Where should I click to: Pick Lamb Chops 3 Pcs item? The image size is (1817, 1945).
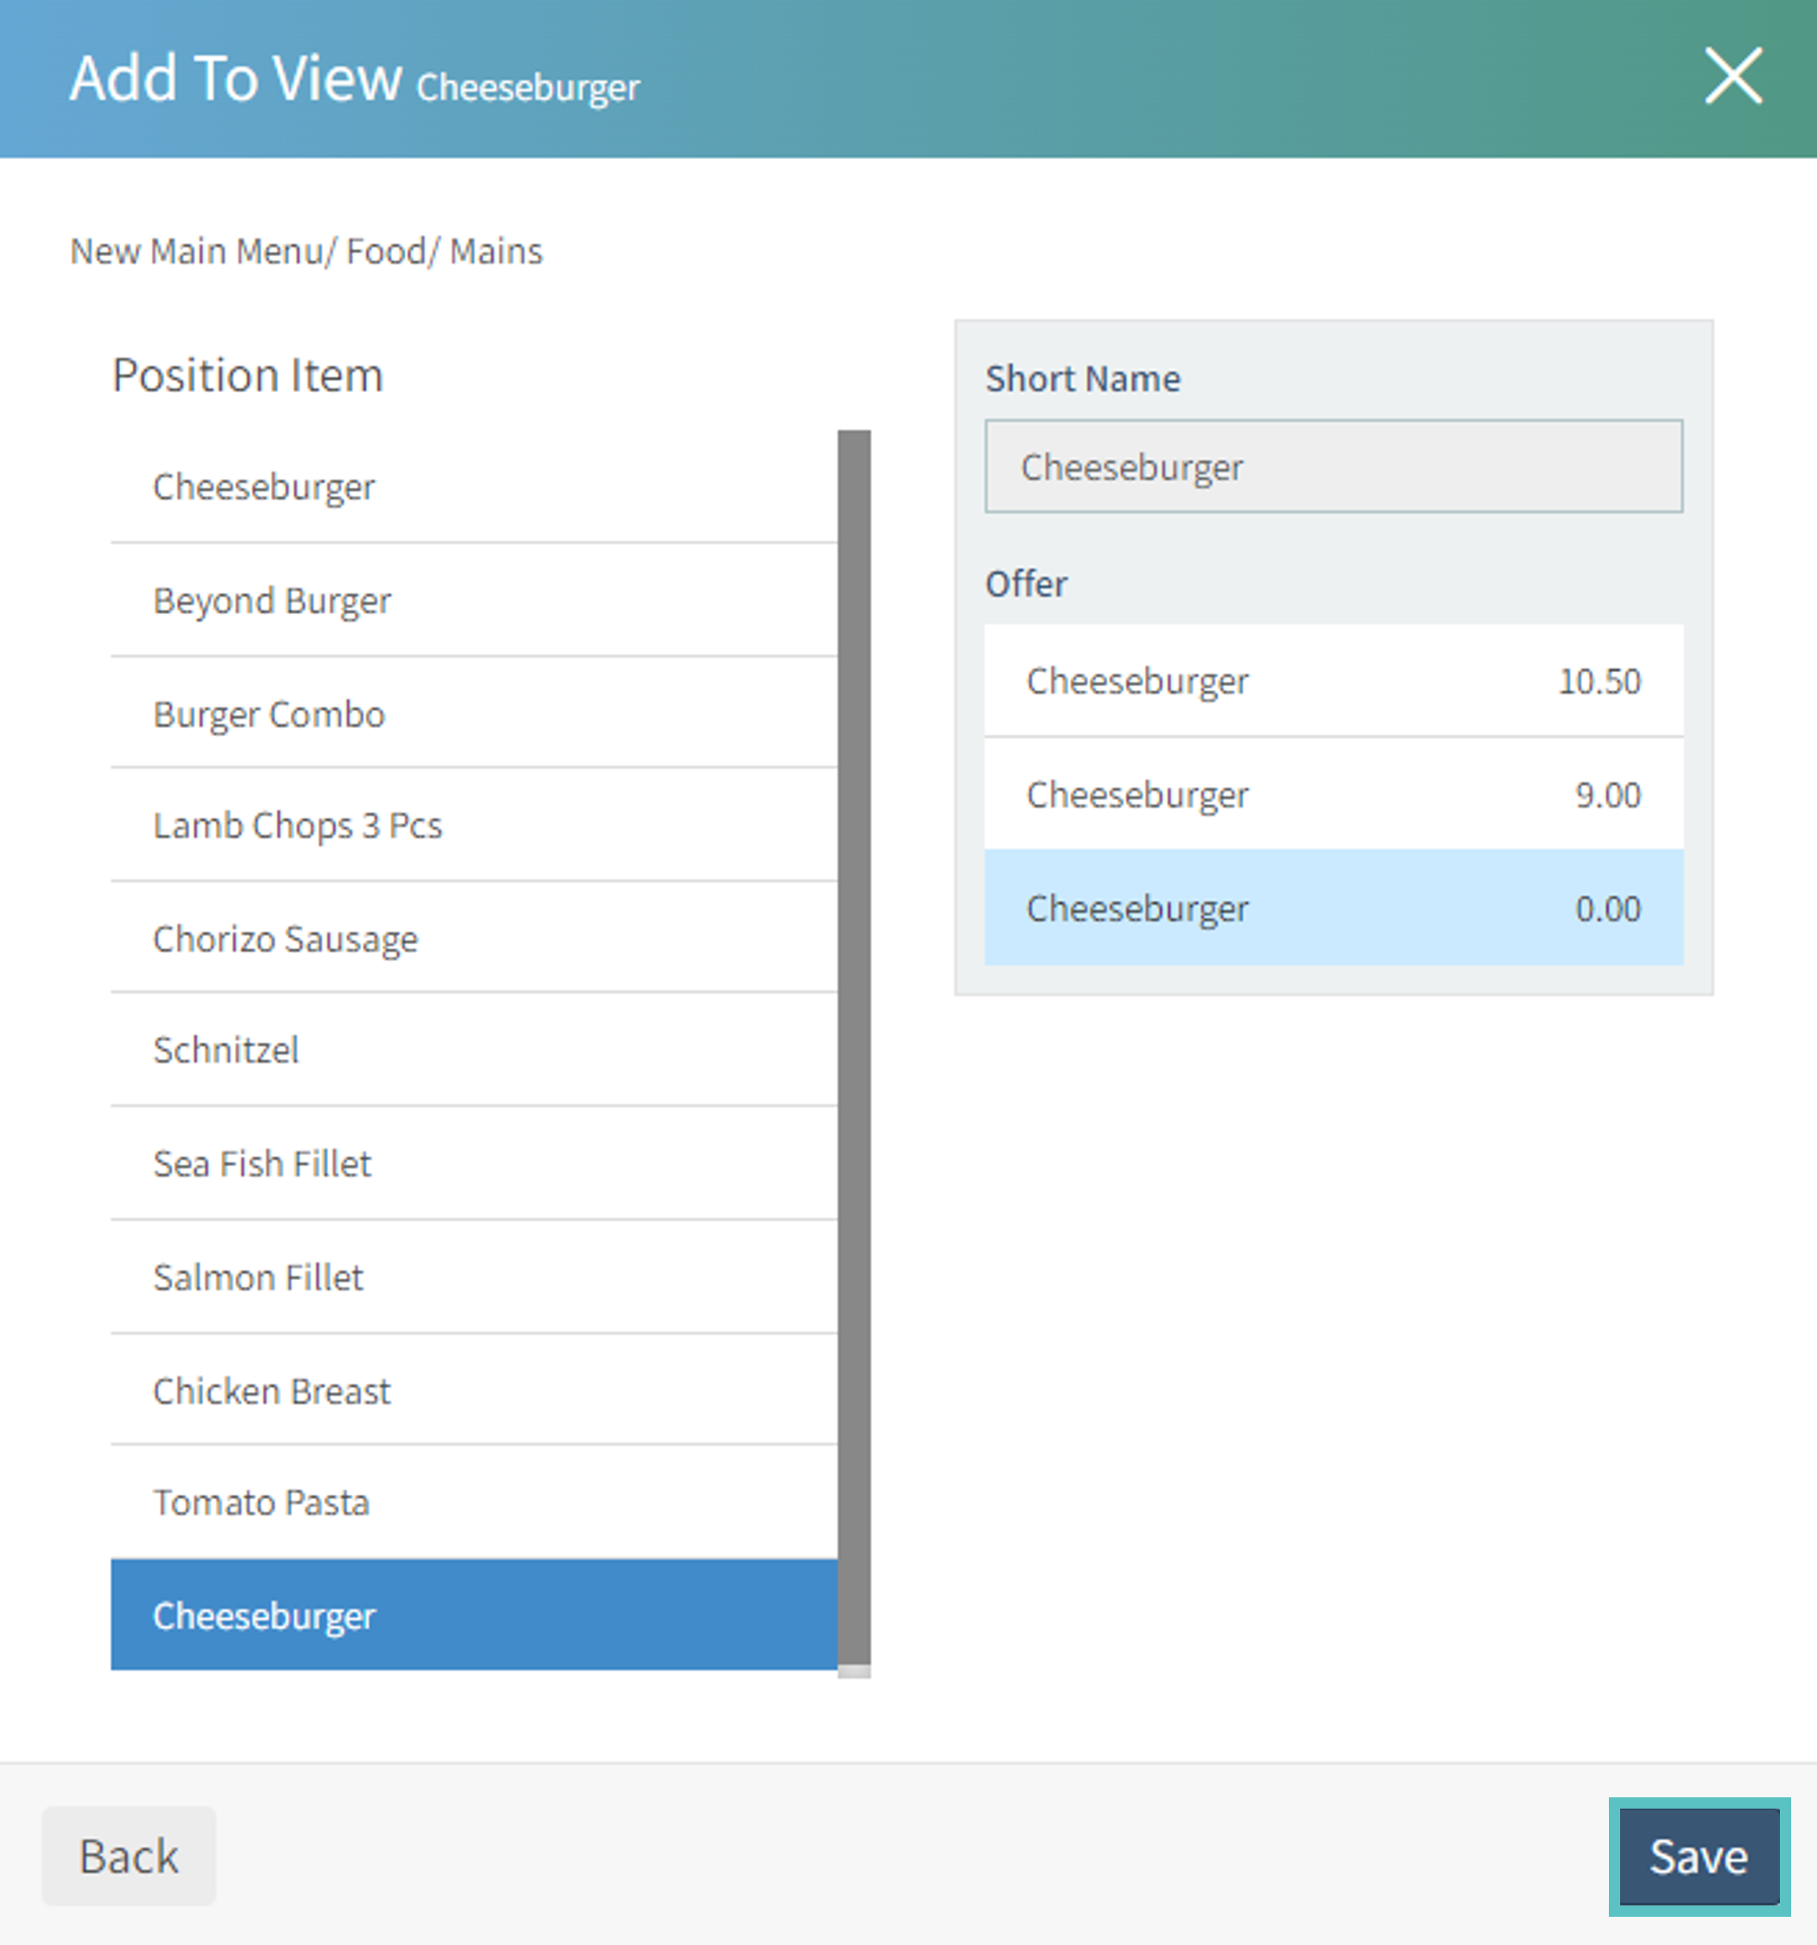474,825
